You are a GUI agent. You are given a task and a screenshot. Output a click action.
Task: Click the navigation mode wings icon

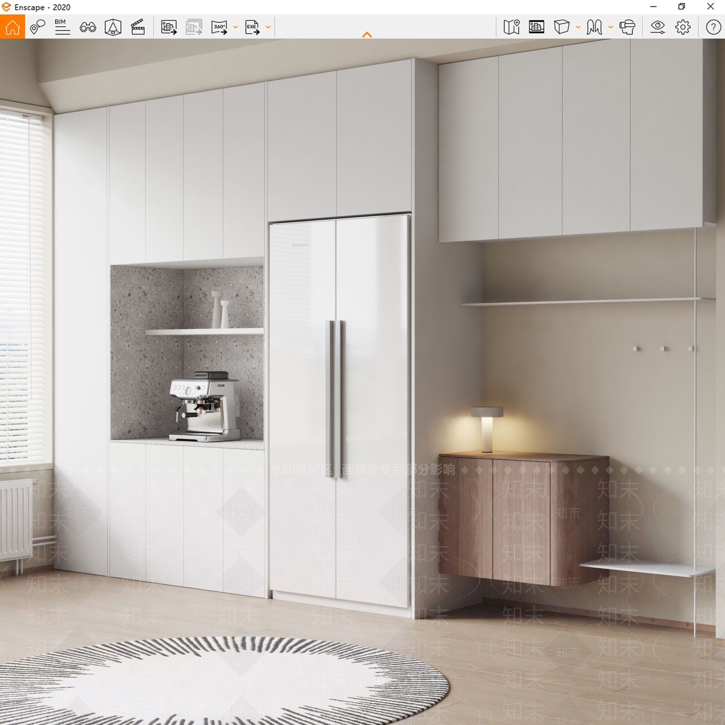pyautogui.click(x=594, y=27)
